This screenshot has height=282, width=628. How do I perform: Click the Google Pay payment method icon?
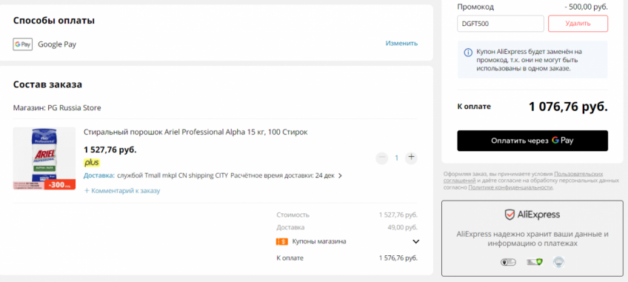point(22,44)
